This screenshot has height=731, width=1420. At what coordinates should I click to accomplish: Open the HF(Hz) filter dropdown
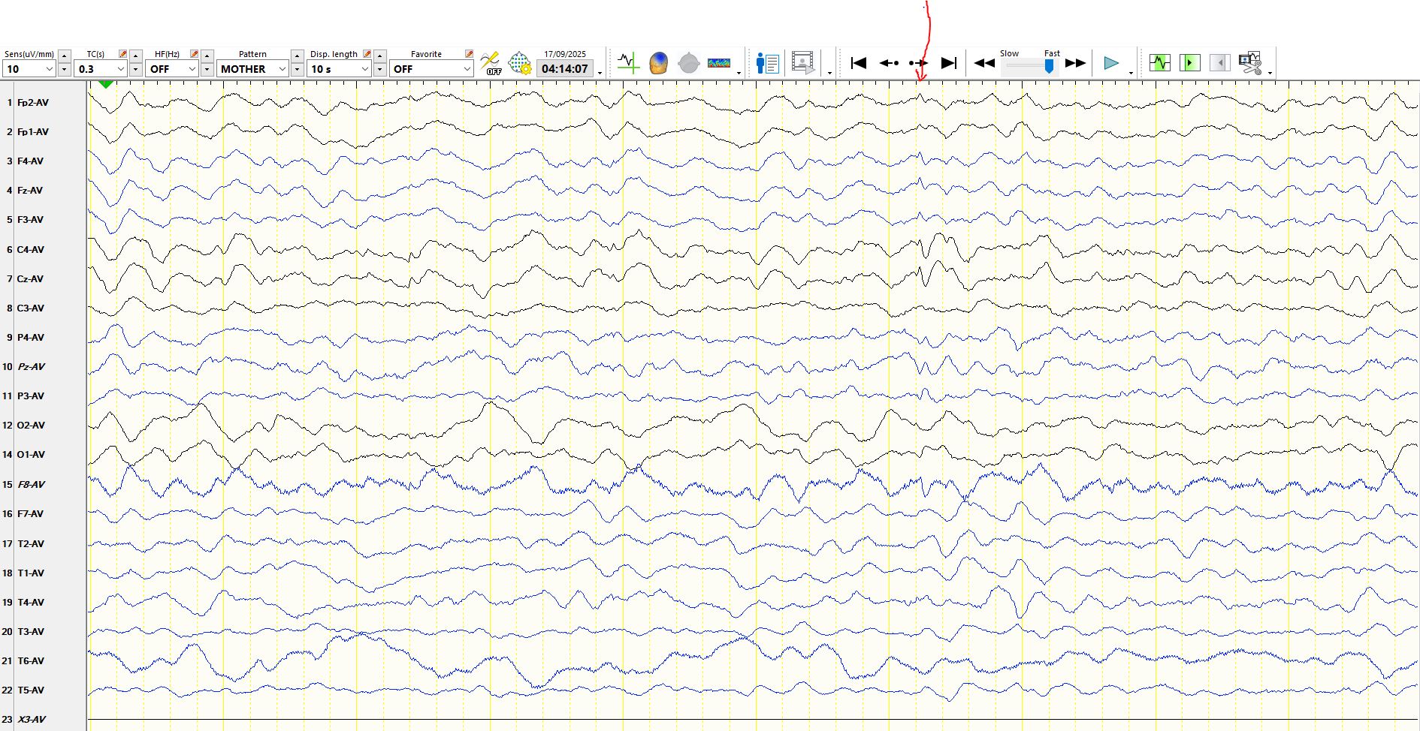click(x=192, y=69)
